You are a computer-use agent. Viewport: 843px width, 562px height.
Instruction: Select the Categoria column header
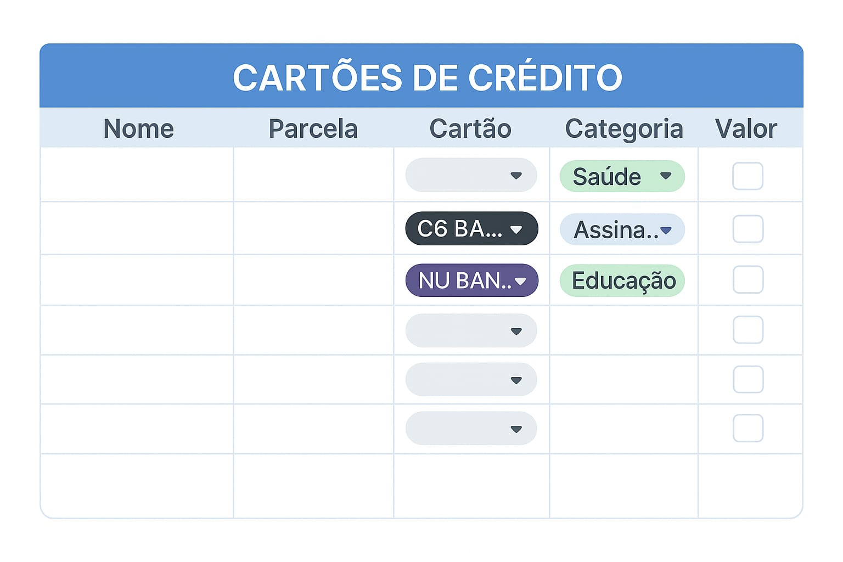(x=624, y=129)
